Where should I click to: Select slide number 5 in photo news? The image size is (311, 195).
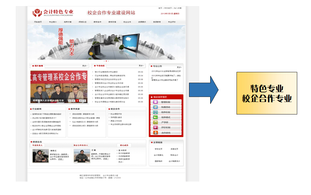click(x=85, y=101)
